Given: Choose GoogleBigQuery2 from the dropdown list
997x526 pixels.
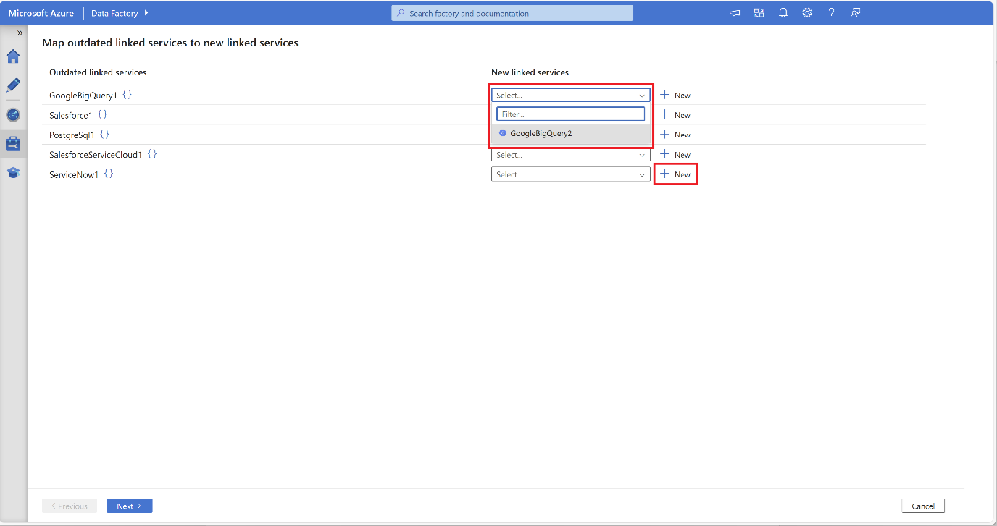Looking at the screenshot, I should click(571, 133).
